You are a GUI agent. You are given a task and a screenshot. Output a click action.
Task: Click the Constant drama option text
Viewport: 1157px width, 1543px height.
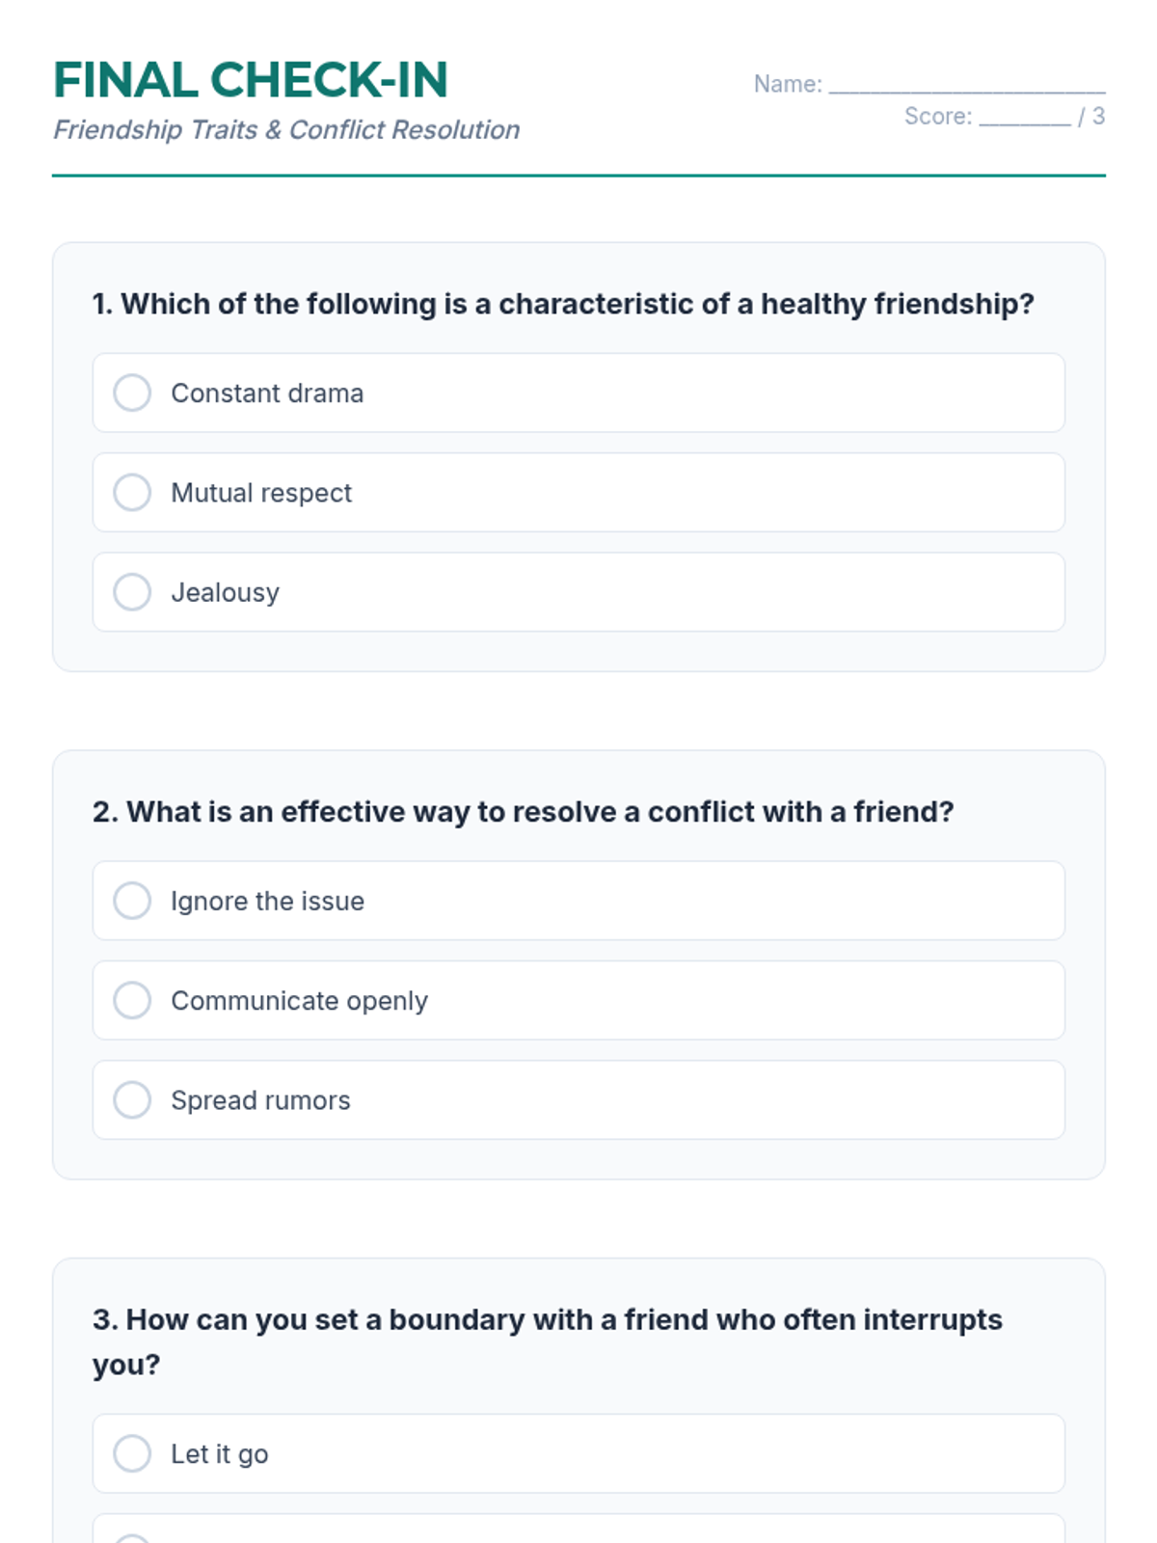[267, 393]
